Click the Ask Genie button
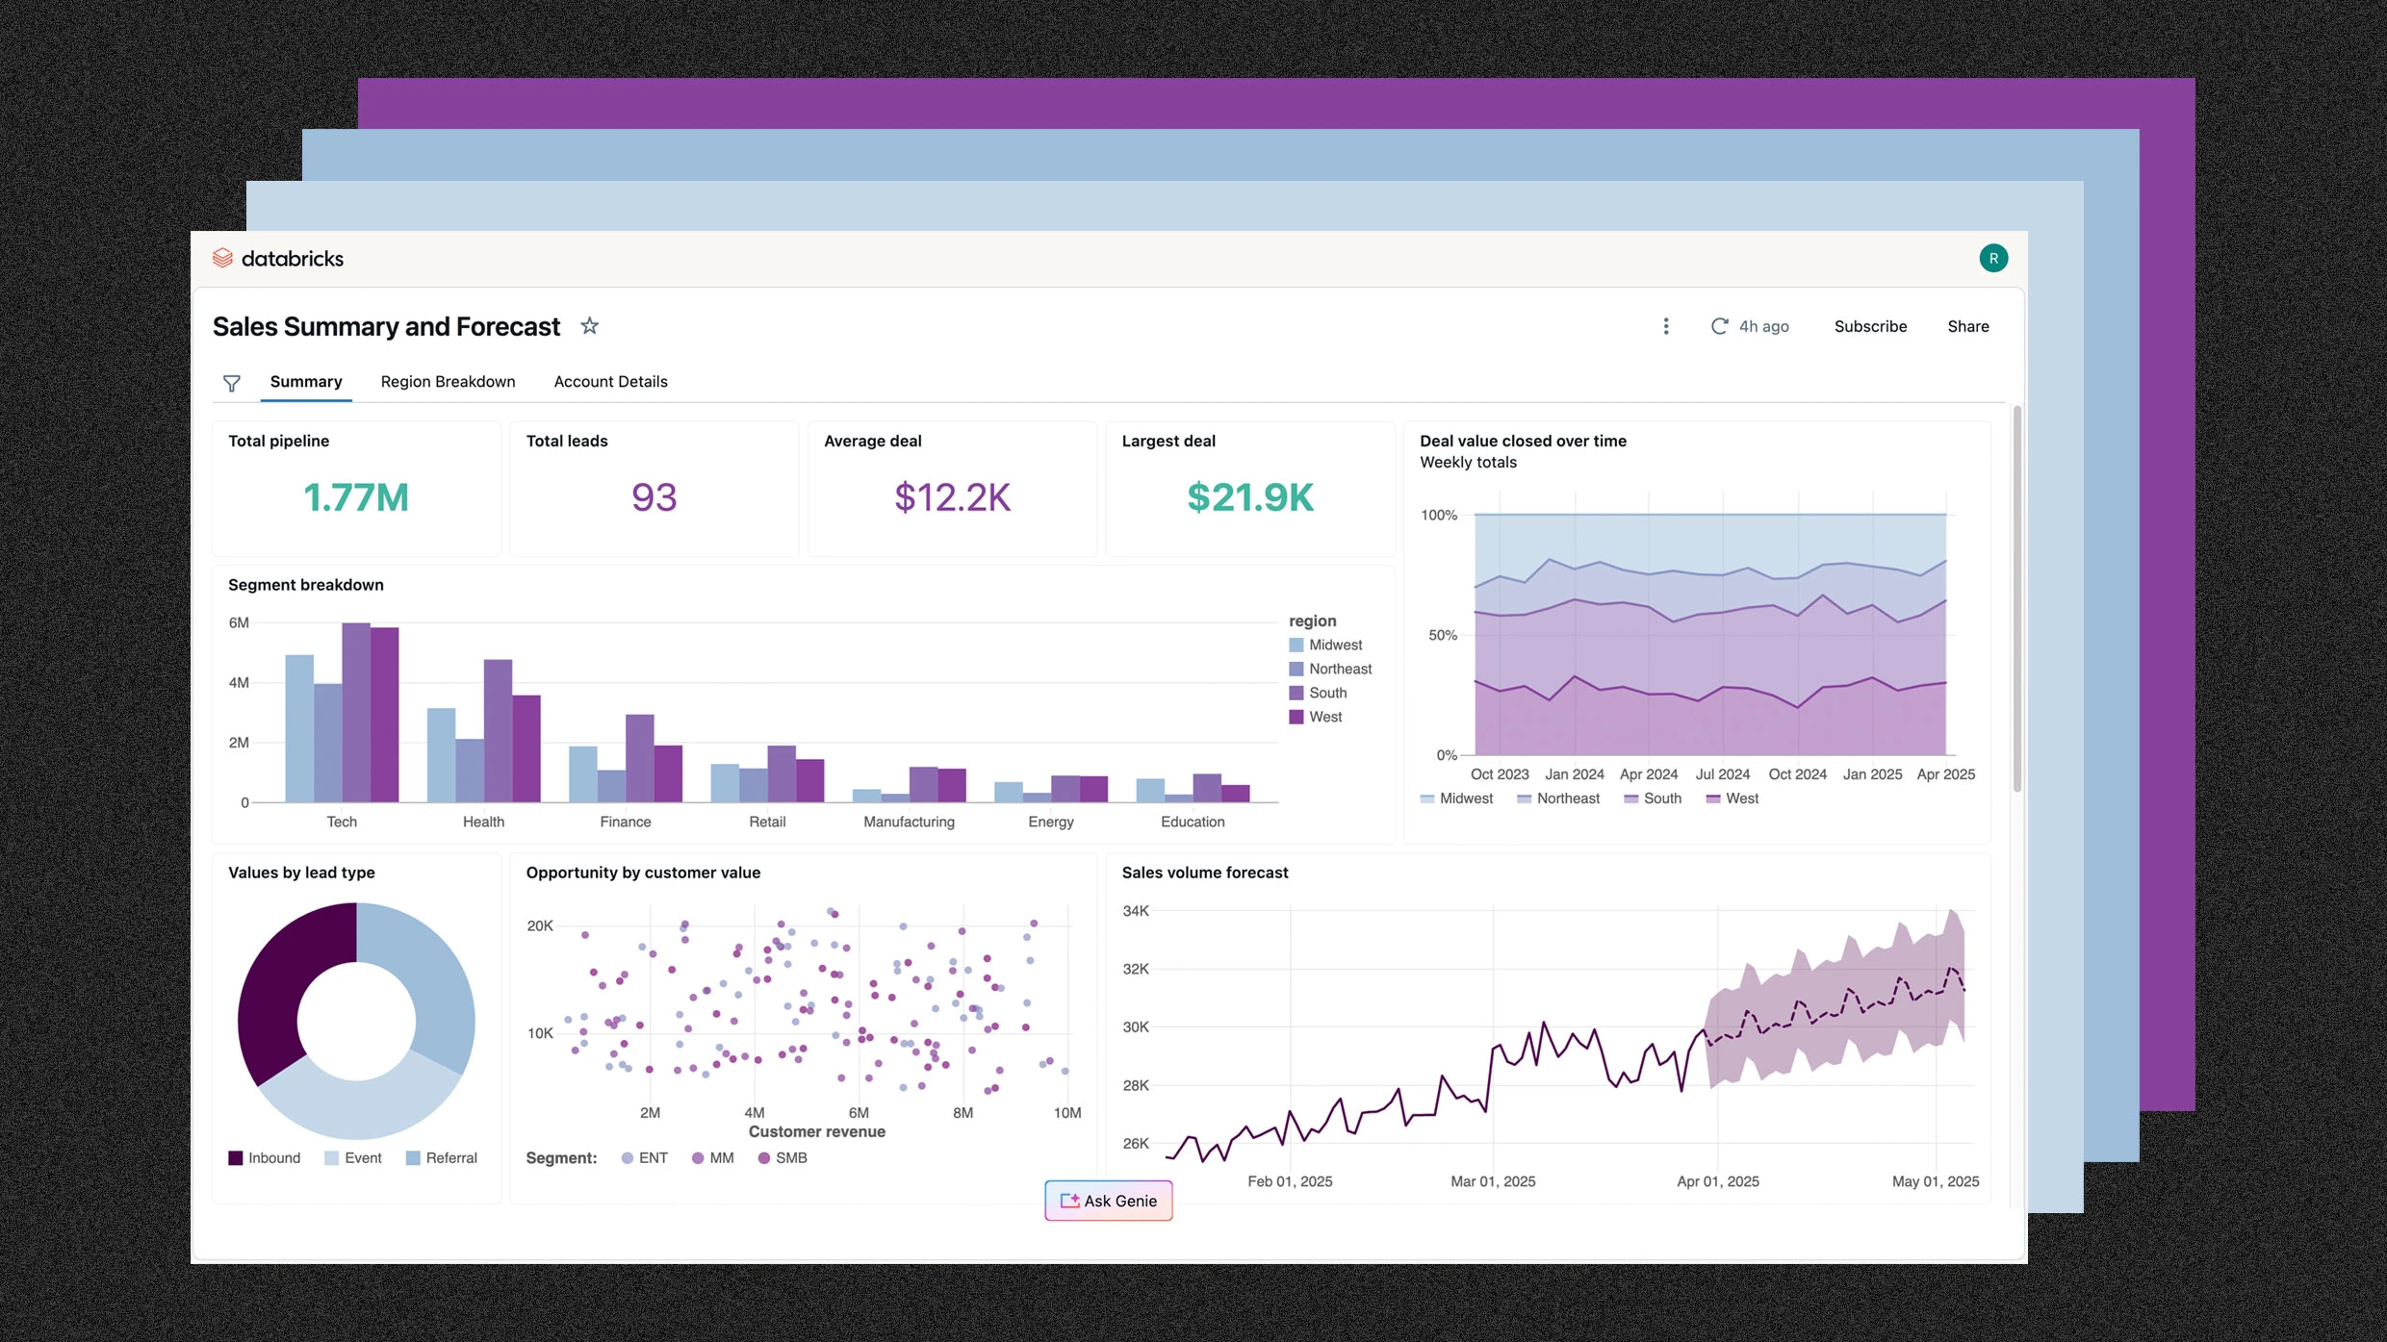 coord(1108,1200)
